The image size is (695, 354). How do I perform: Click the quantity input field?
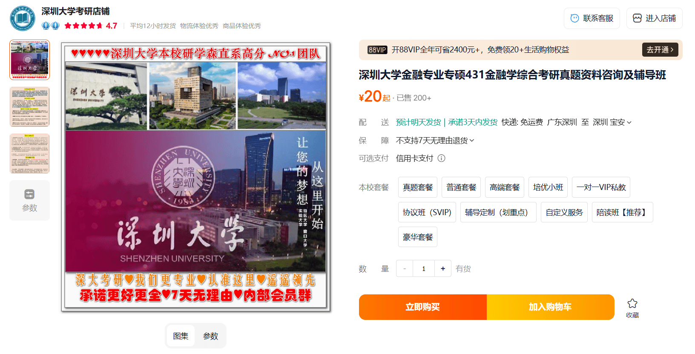pyautogui.click(x=424, y=268)
